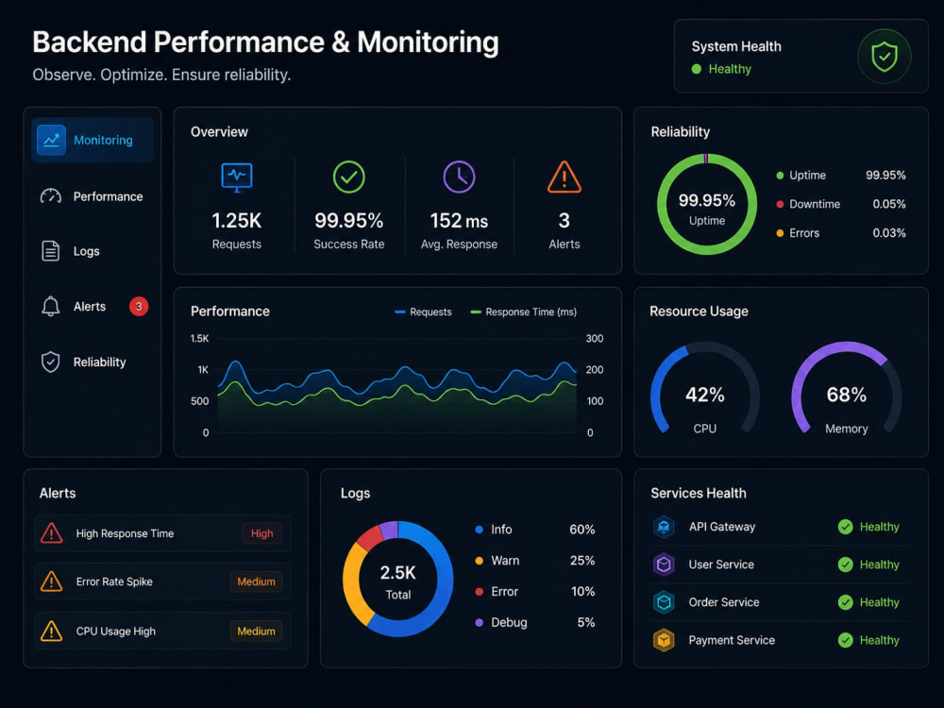944x708 pixels.
Task: Click the Healthy label beside Payment Service
Action: coord(880,640)
